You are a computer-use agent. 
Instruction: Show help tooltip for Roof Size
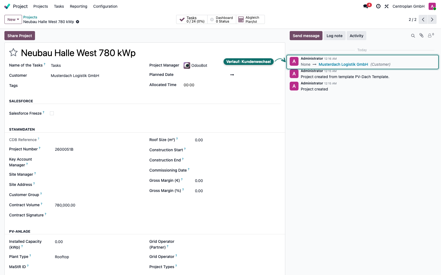click(177, 139)
